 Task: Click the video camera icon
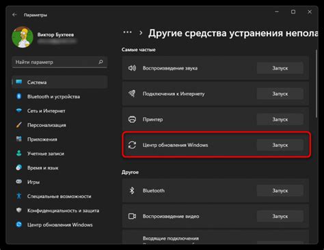[132, 217]
